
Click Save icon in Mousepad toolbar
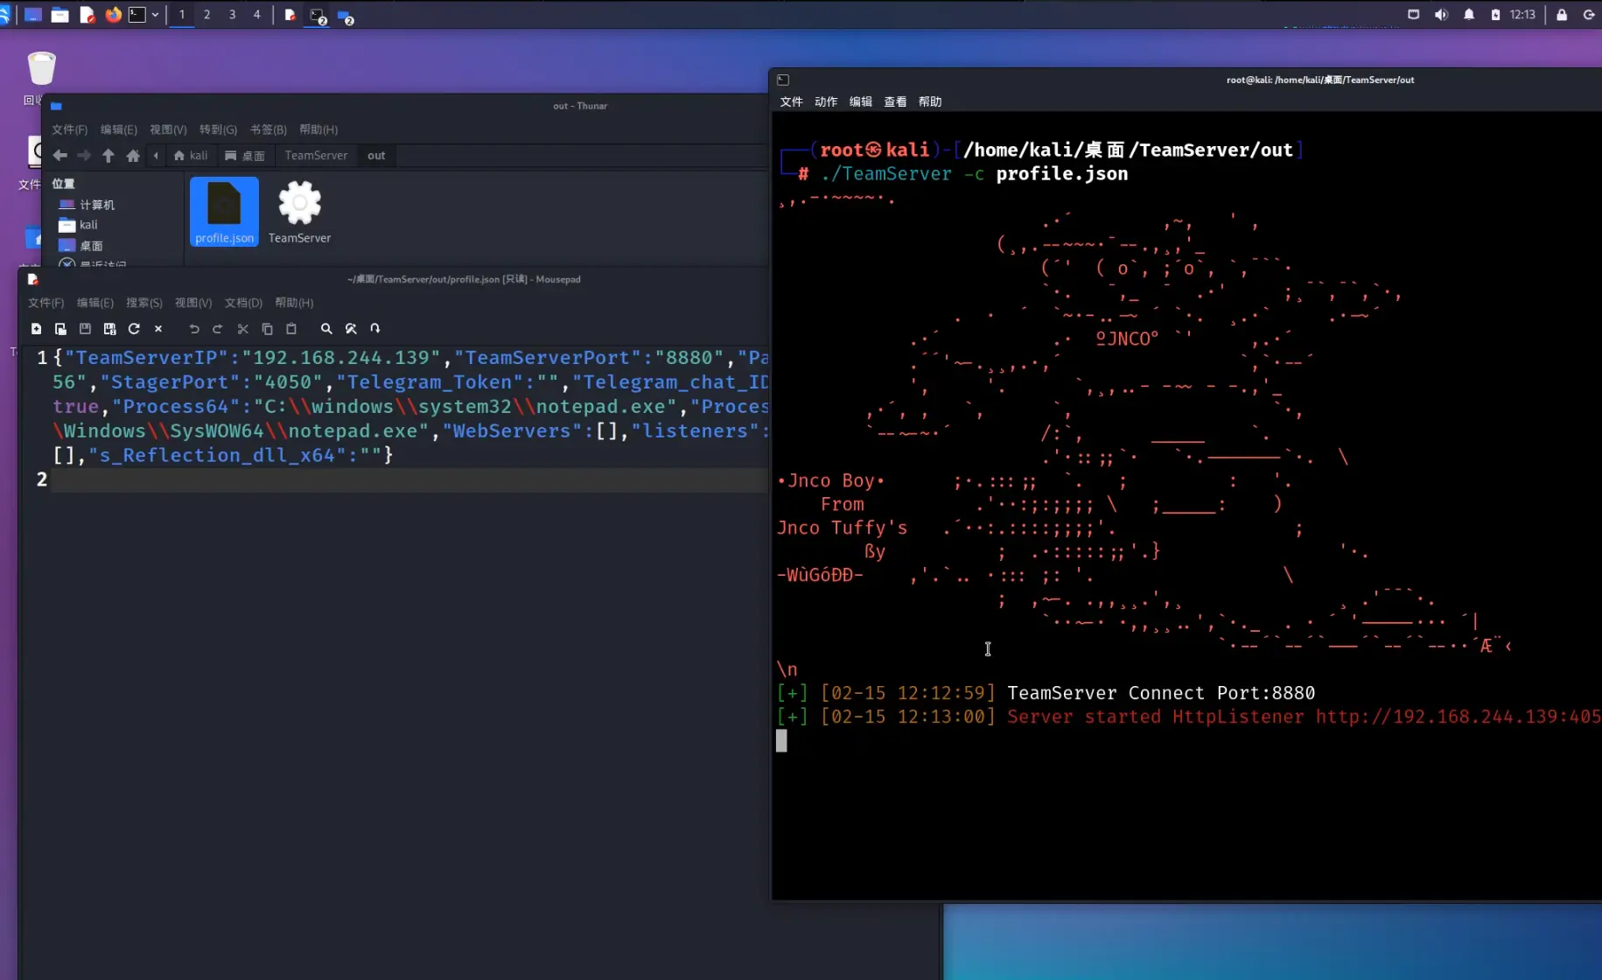[85, 329]
